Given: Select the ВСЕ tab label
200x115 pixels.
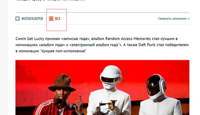Looking at the screenshot, I should coord(58,19).
